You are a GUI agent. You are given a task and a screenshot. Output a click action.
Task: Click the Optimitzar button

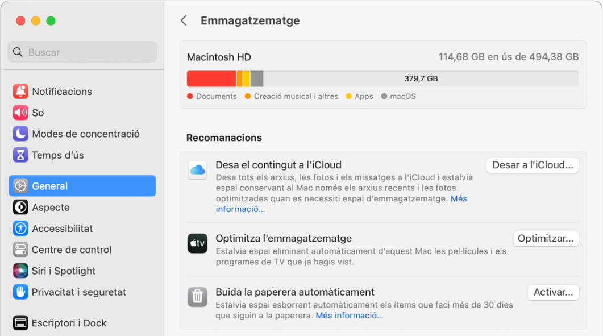click(x=545, y=238)
